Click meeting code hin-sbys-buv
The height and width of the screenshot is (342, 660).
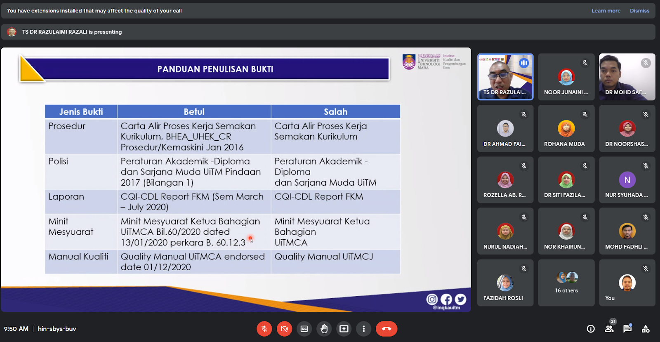pyautogui.click(x=57, y=329)
